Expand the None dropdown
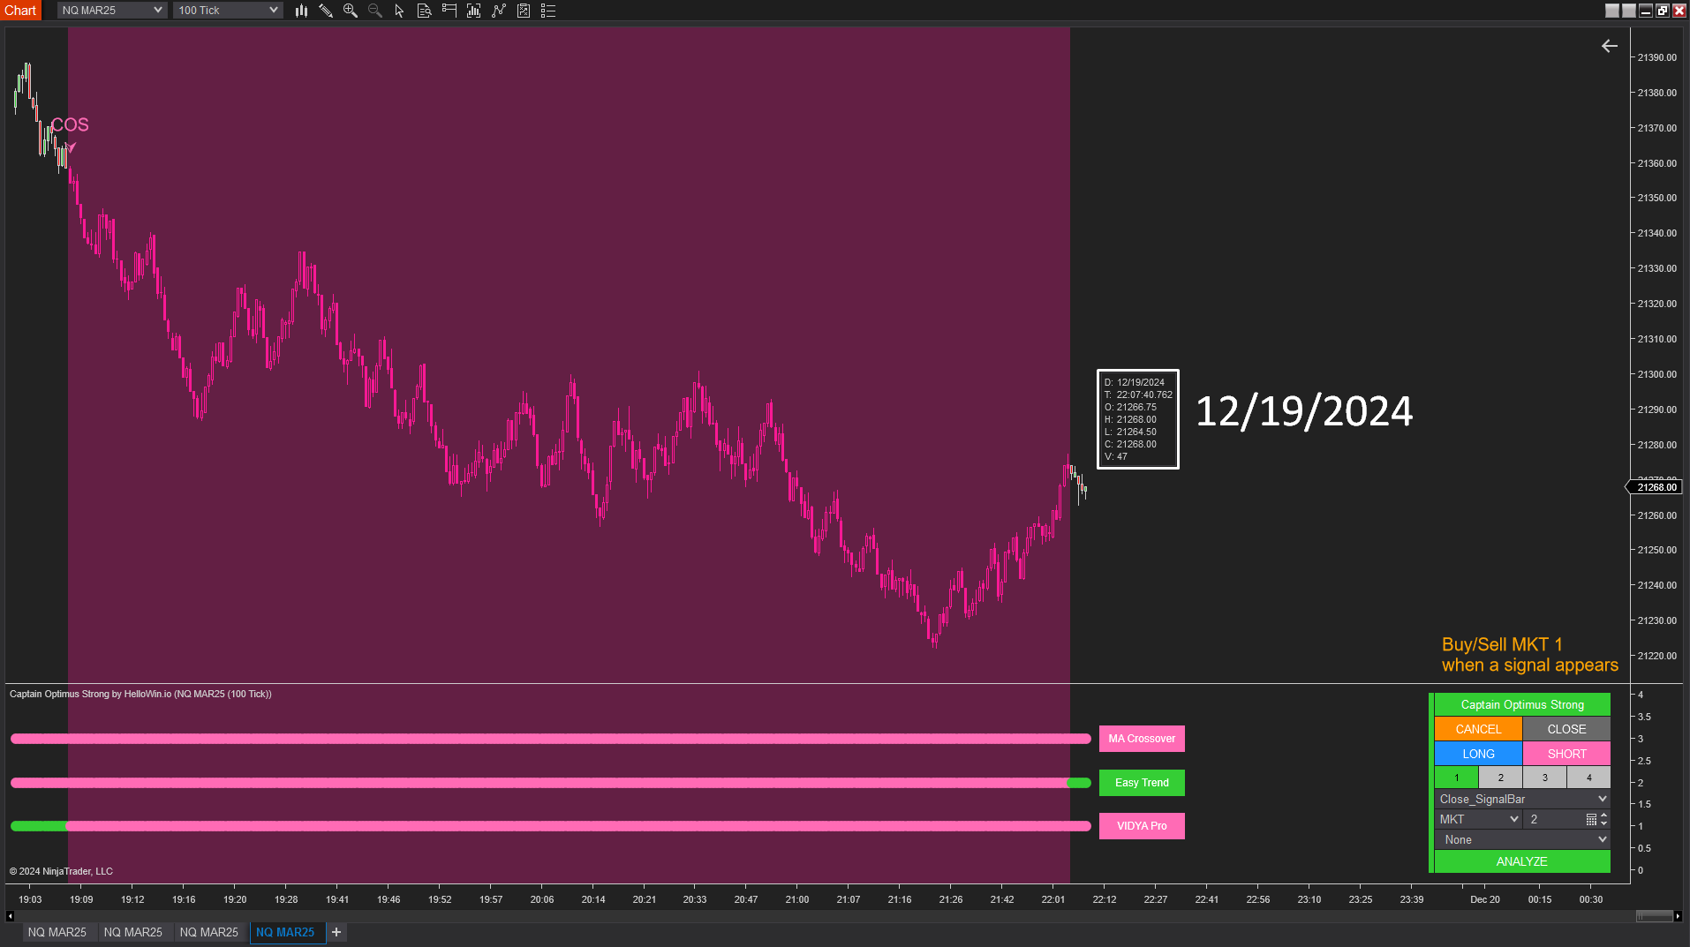The image size is (1690, 947). coord(1522,840)
